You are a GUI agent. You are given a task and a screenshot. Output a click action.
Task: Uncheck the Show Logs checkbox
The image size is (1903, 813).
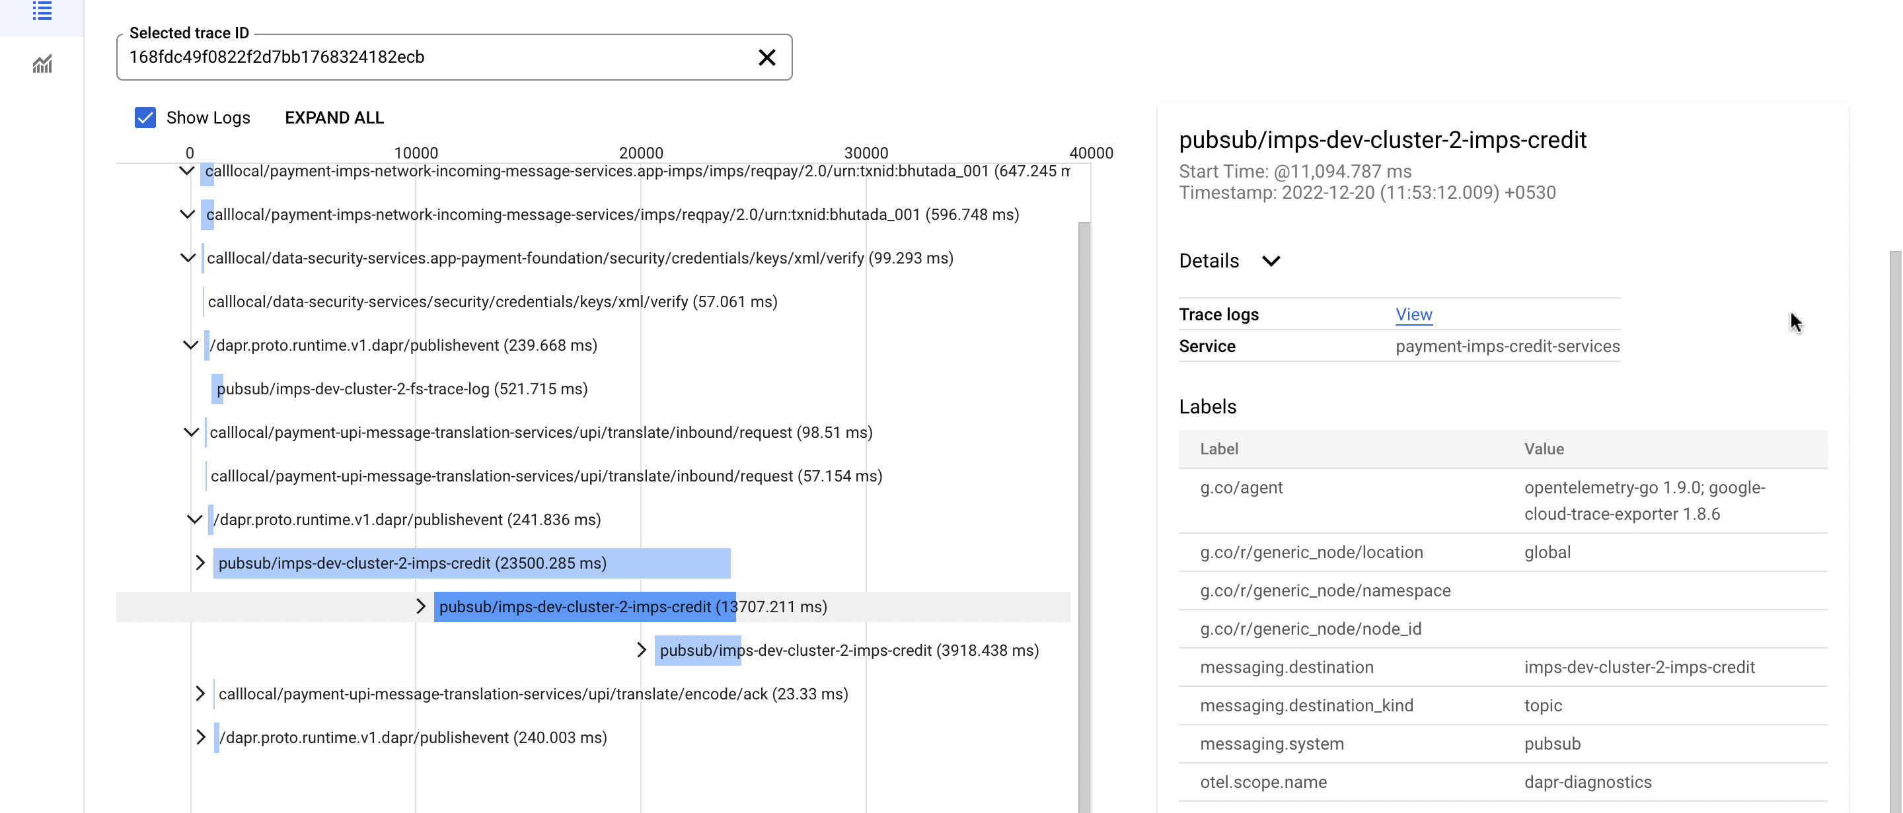tap(144, 117)
